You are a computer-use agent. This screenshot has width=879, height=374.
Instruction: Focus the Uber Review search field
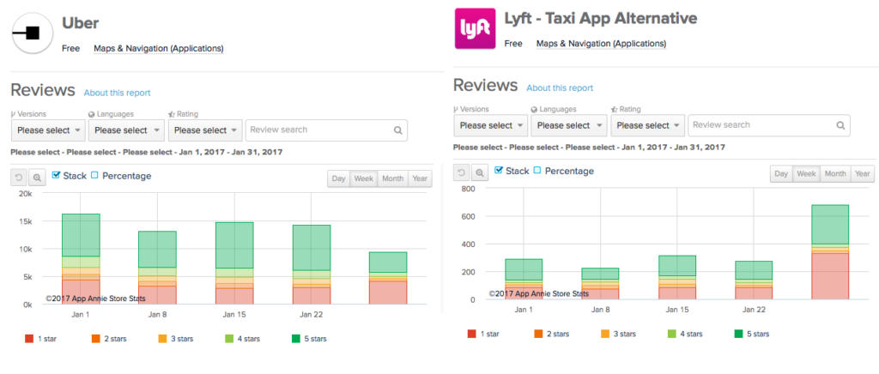tap(326, 130)
